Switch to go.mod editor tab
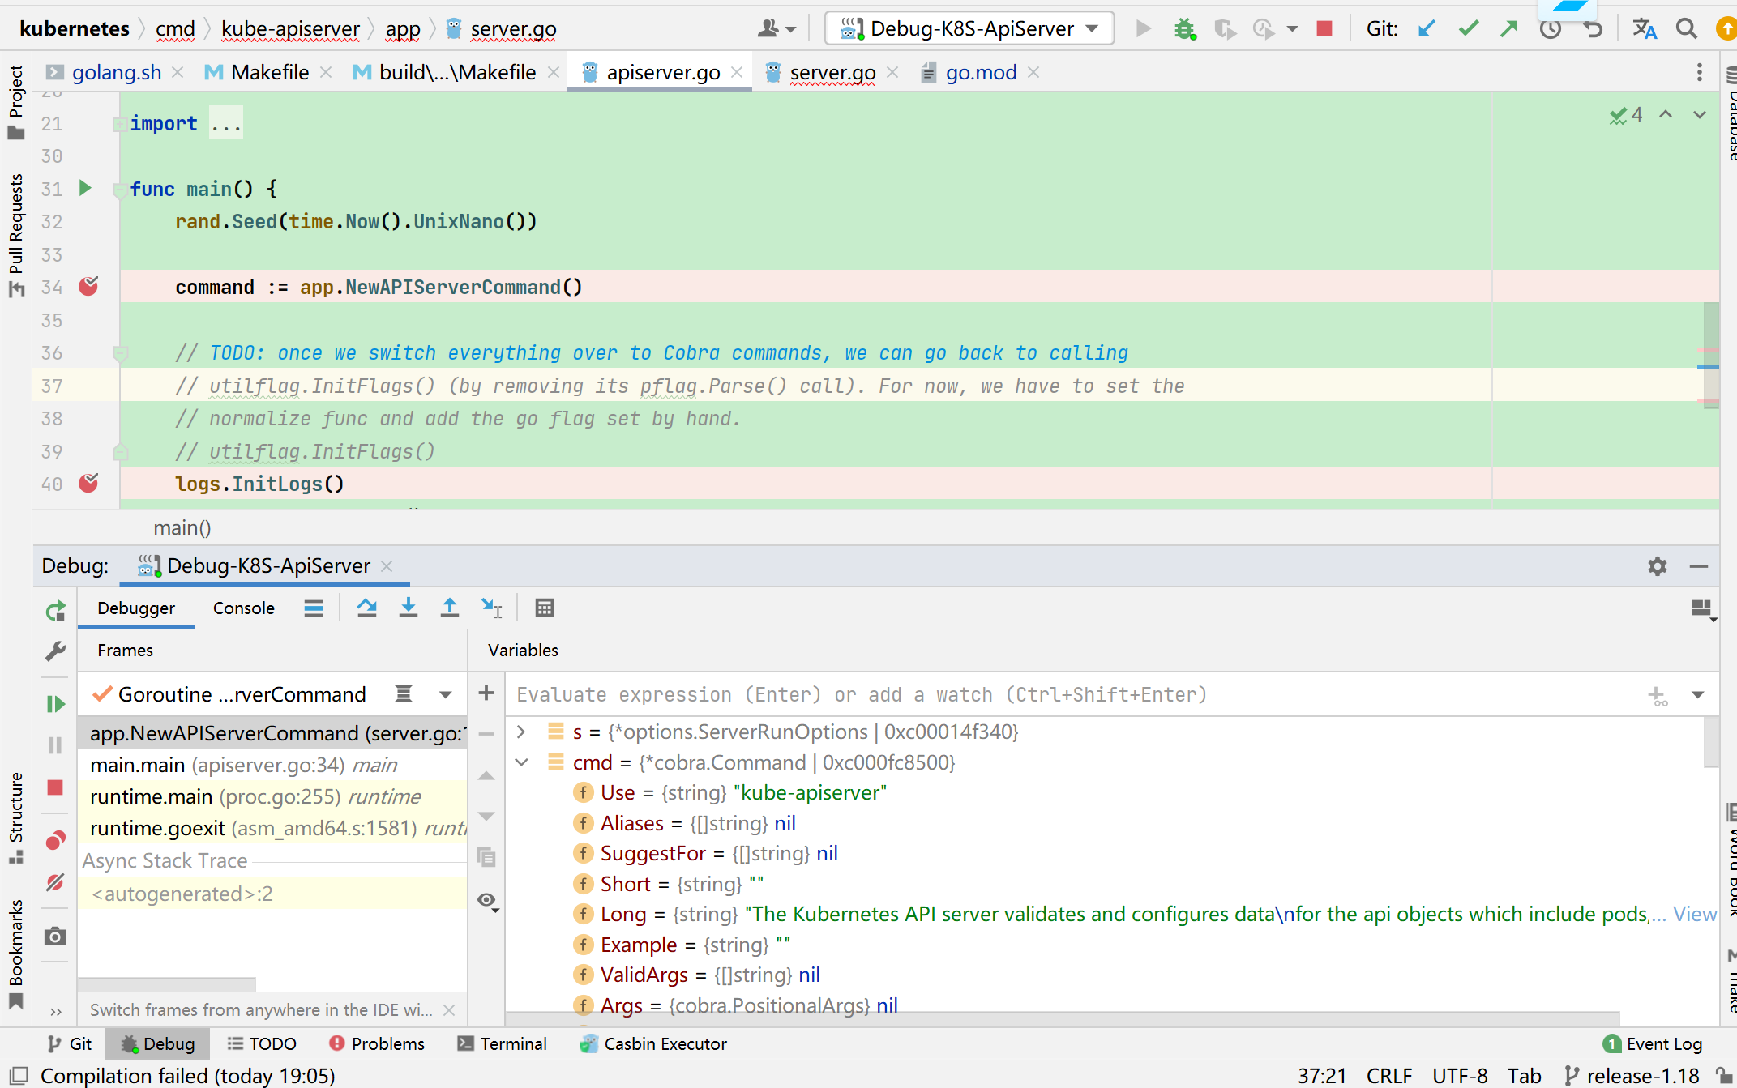1737x1088 pixels. (981, 72)
